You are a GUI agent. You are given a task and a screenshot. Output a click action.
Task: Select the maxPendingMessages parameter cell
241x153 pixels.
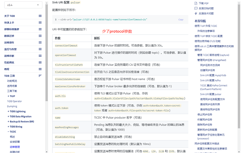coord(72,127)
